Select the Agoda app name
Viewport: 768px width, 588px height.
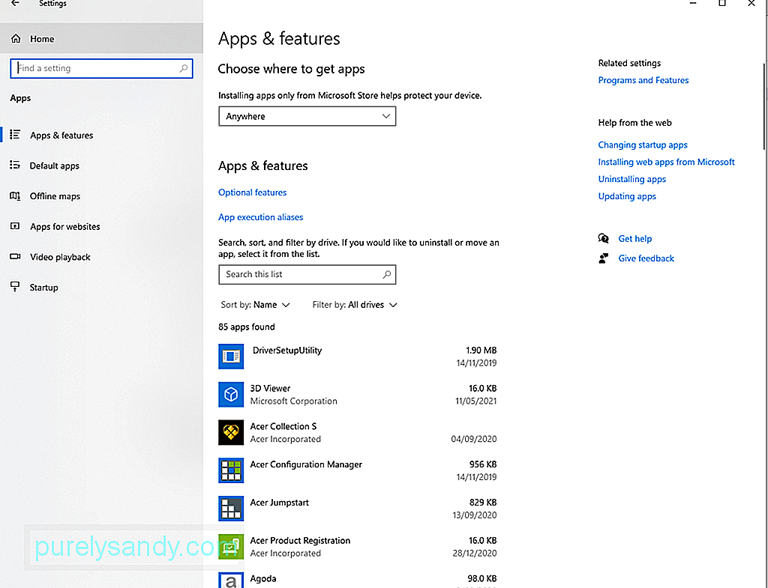click(263, 579)
